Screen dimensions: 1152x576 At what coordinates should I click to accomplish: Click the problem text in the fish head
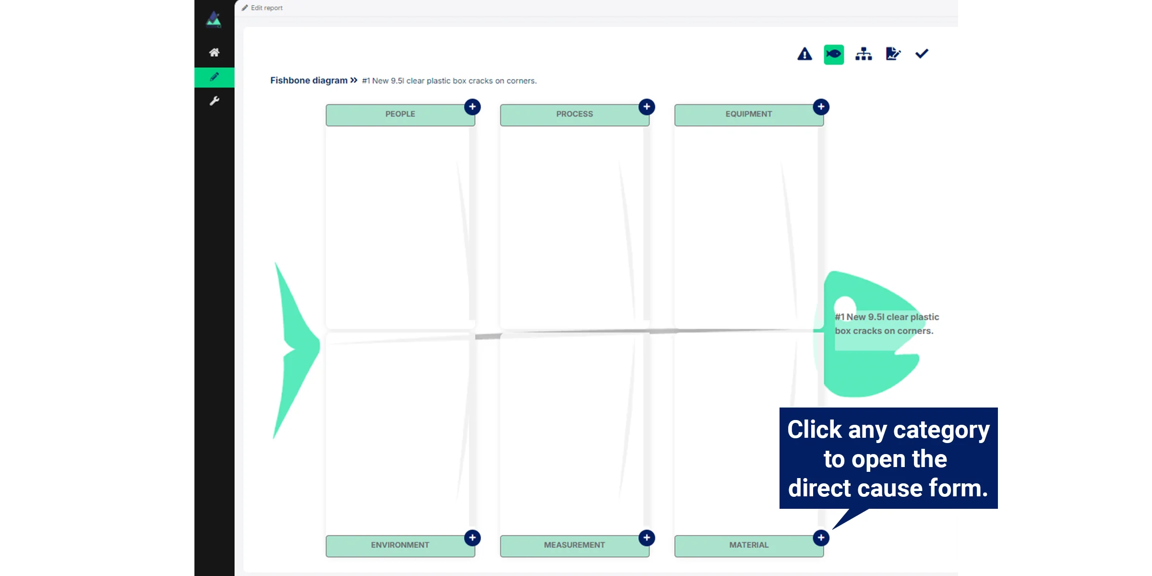coord(886,324)
